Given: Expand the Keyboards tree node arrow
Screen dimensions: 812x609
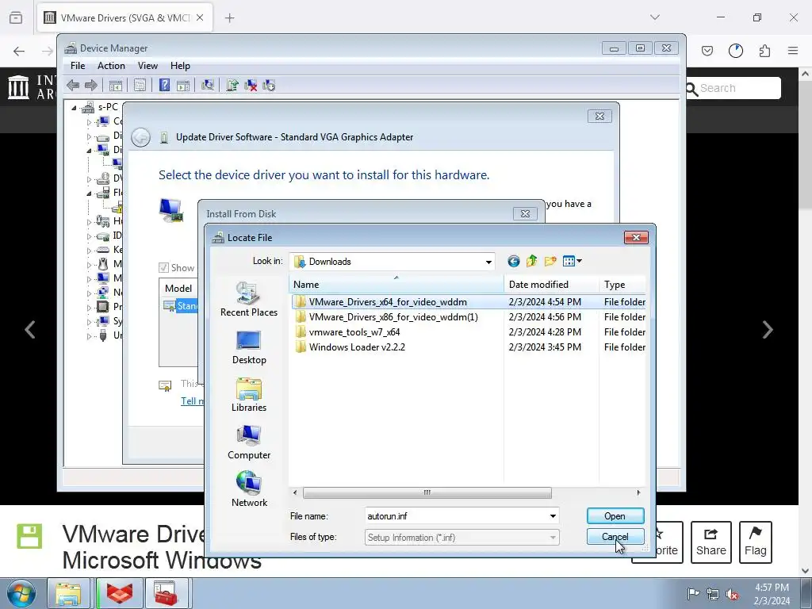Looking at the screenshot, I should point(89,251).
